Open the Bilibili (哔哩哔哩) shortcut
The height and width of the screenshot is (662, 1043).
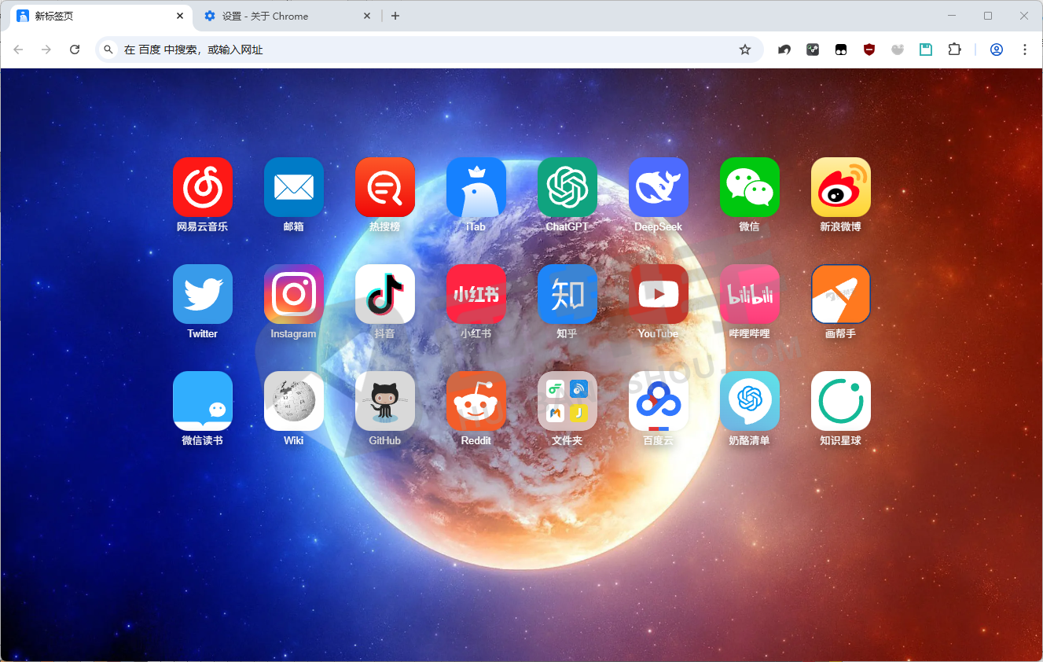click(750, 294)
